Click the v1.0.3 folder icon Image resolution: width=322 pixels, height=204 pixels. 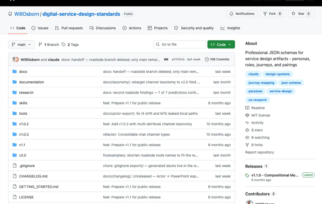click(x=14, y=134)
